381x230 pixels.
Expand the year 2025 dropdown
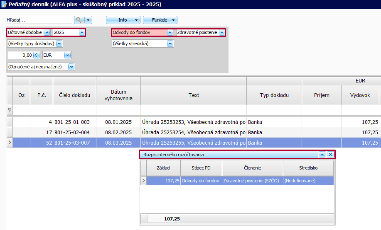click(x=82, y=32)
